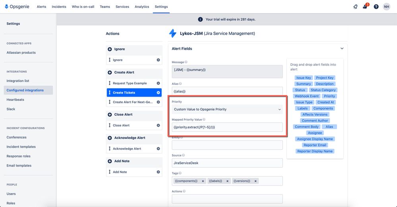Select the Create Tickets action rule
Viewport: 397px width, 207px height.
point(134,93)
